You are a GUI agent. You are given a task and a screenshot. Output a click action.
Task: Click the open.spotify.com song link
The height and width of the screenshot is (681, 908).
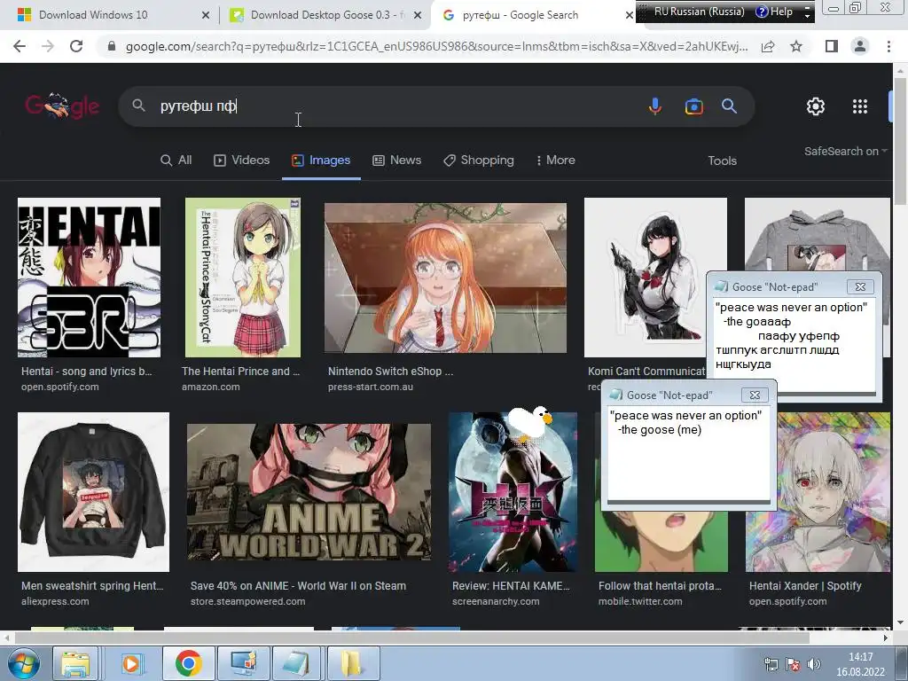tap(60, 387)
